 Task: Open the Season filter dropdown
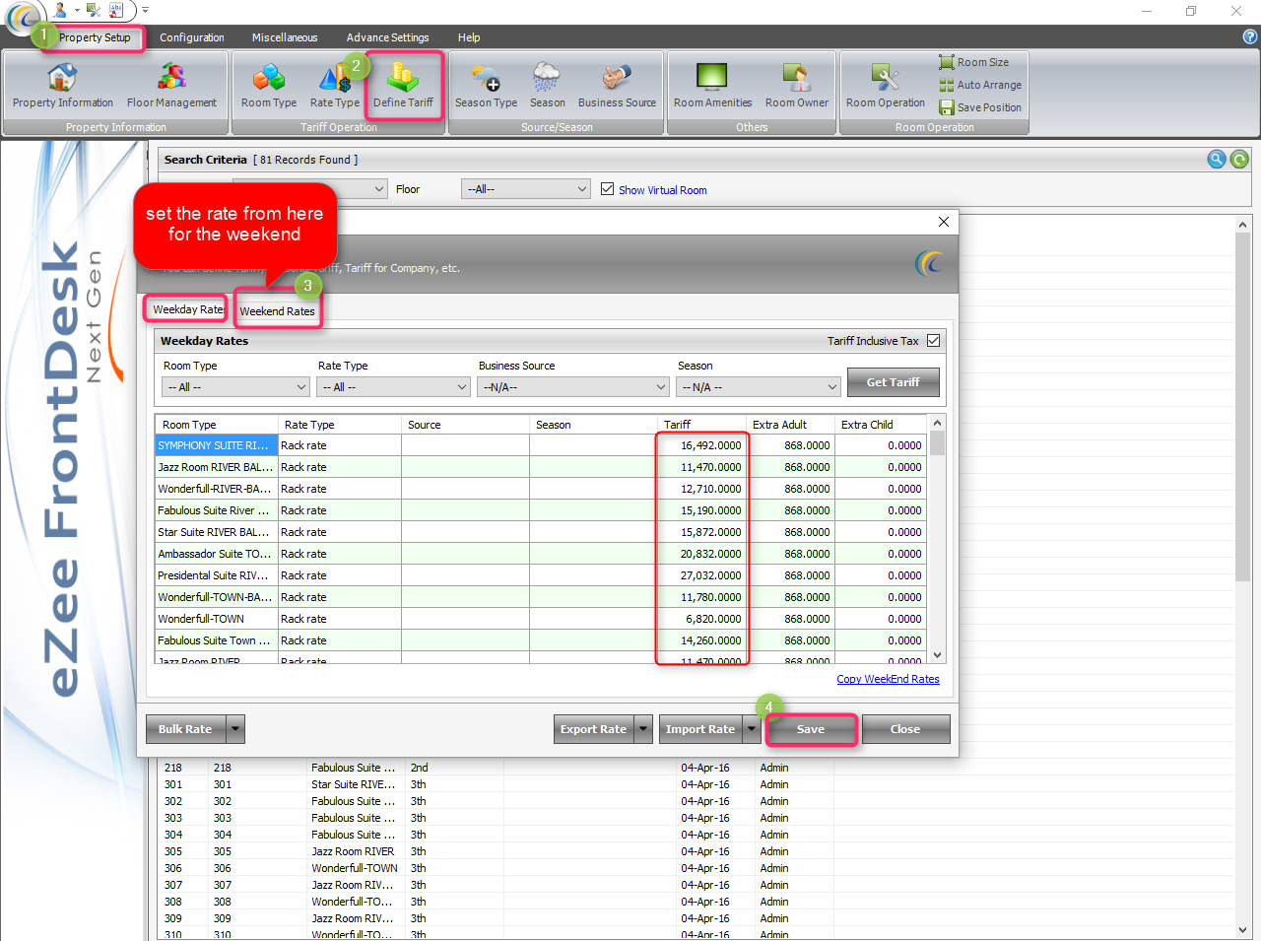pos(759,387)
